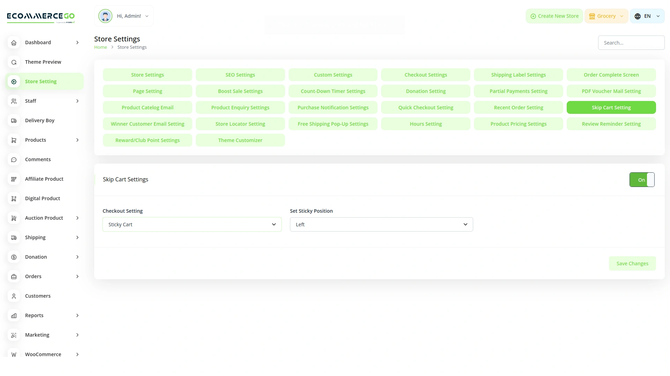Screen dimensions: 670x376
Task: Click the admin avatar picture
Action: (105, 16)
